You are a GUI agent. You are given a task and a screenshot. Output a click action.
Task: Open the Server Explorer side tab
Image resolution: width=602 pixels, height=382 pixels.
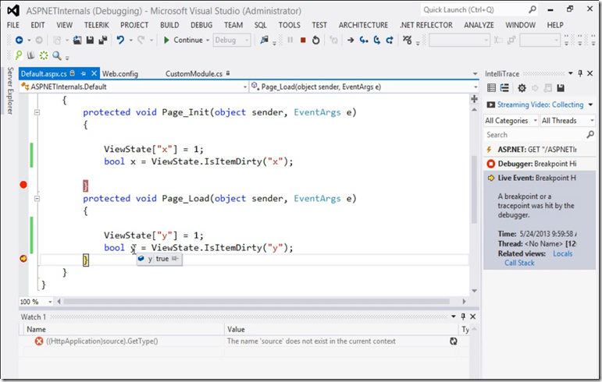[x=10, y=90]
